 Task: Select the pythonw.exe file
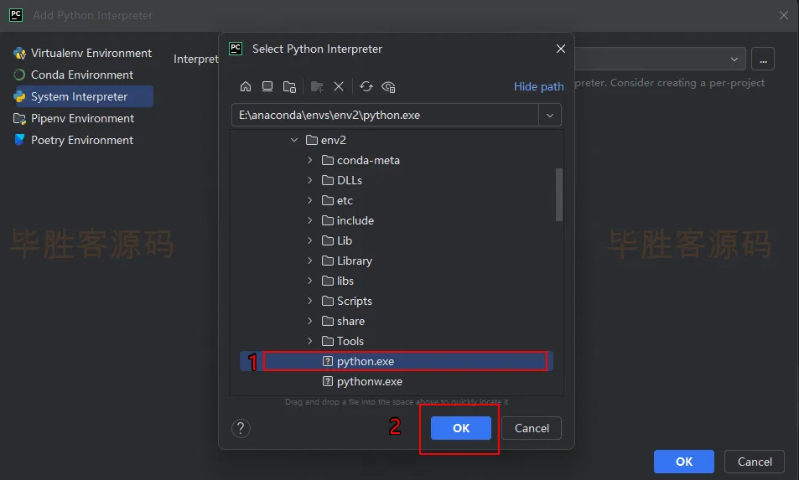coord(397,381)
